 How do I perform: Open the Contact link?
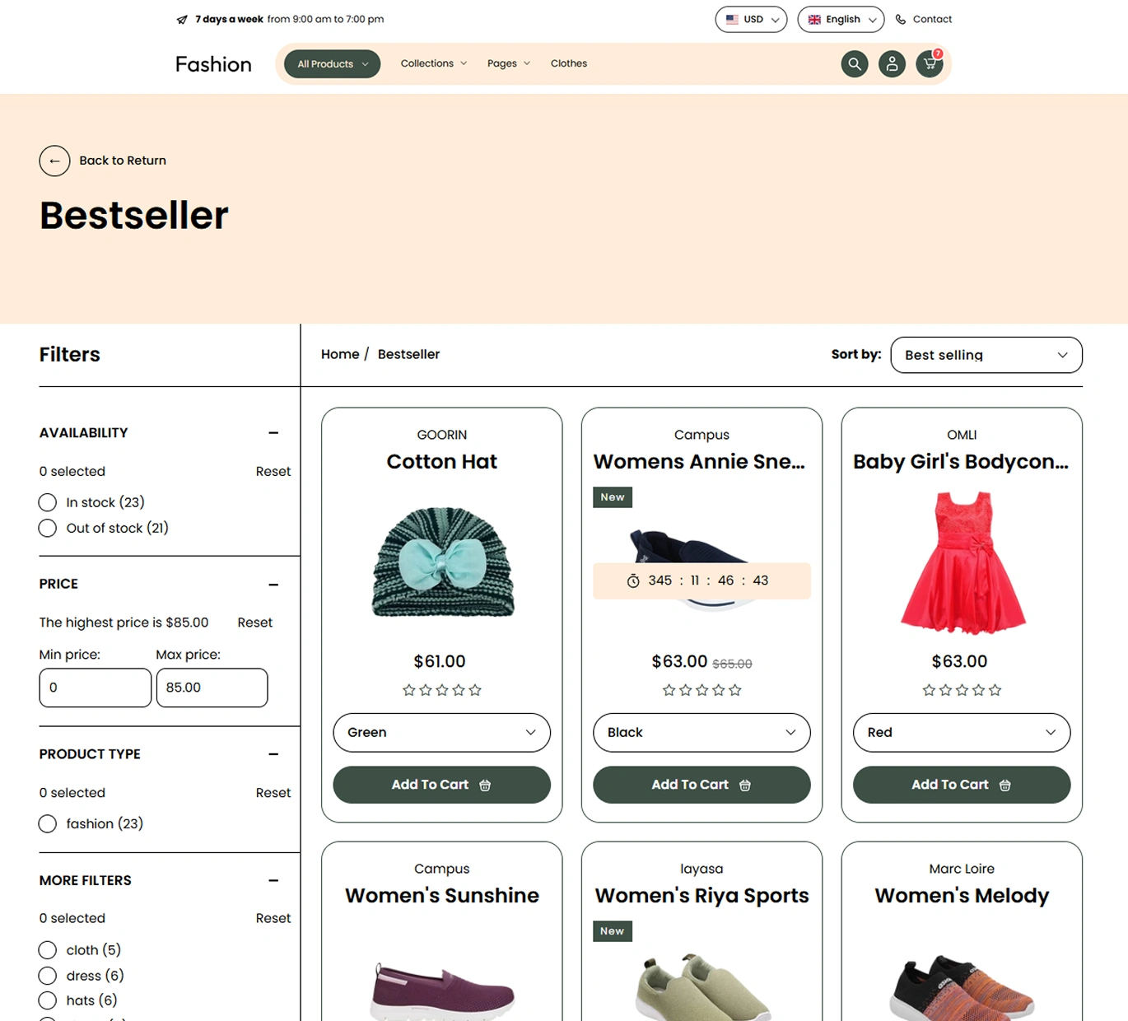coord(932,19)
